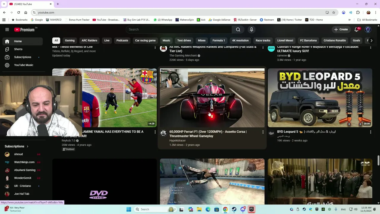The width and height of the screenshot is (380, 214).
Task: Filter feed by Lionel Messi chip
Action: coord(285,40)
